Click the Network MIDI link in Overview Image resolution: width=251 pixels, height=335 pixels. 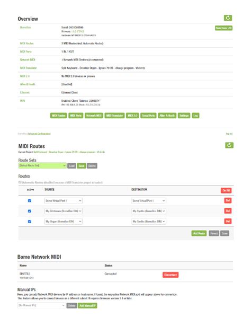coord(28,60)
